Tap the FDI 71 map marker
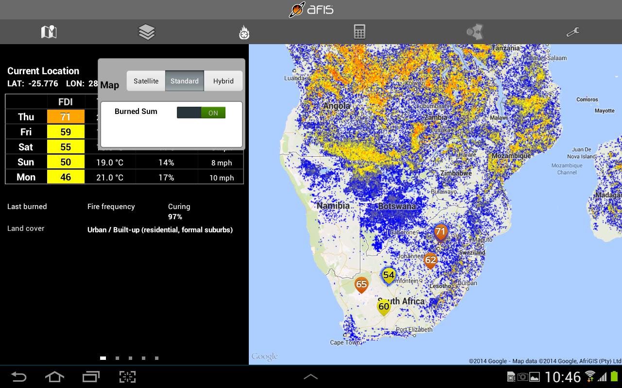 coord(440,232)
